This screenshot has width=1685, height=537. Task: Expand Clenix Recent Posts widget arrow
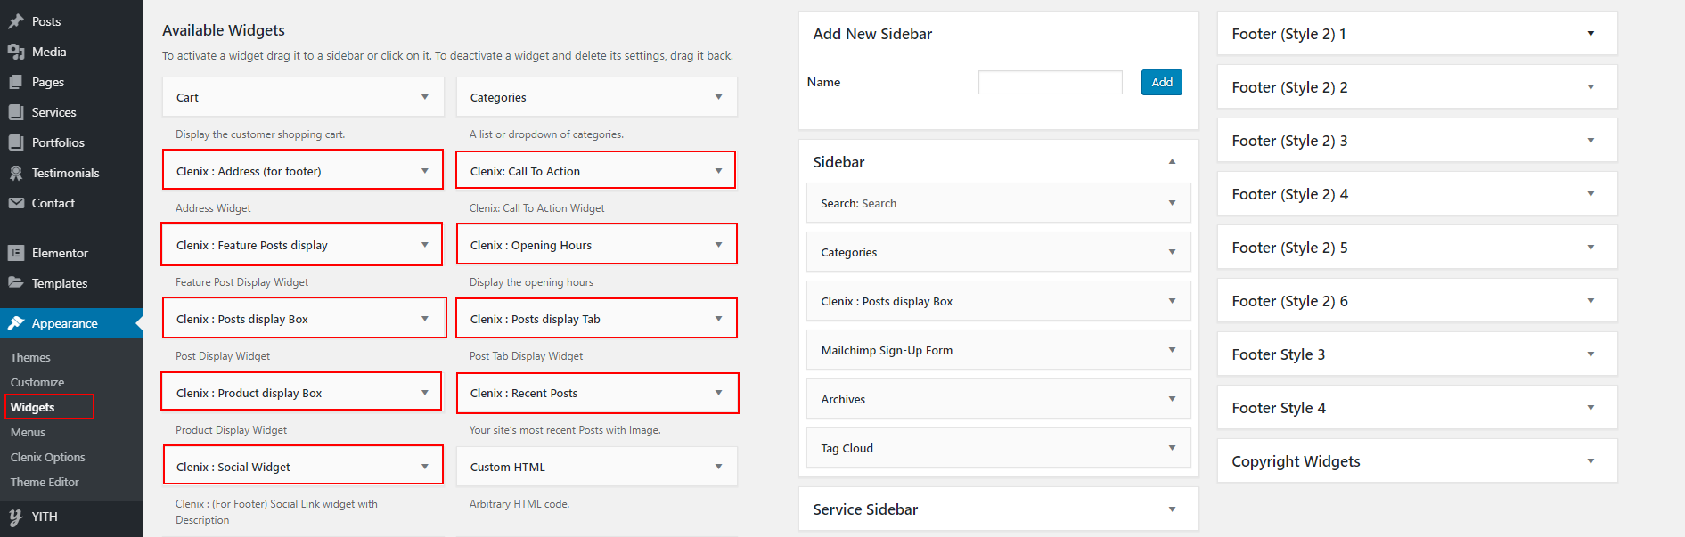[x=718, y=393]
